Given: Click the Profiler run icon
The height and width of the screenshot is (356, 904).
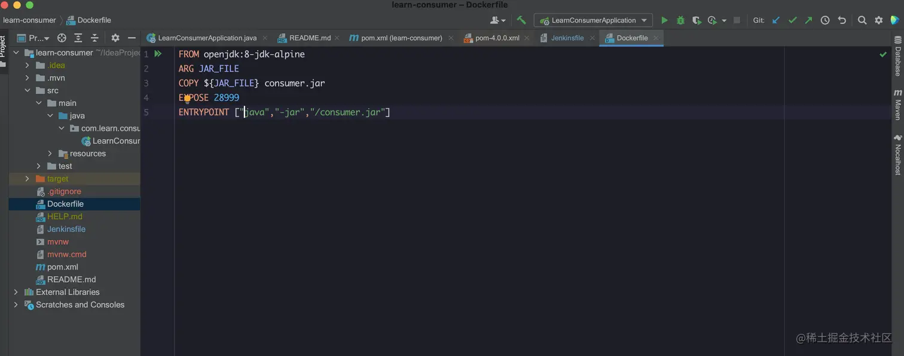Looking at the screenshot, I should click(x=712, y=20).
